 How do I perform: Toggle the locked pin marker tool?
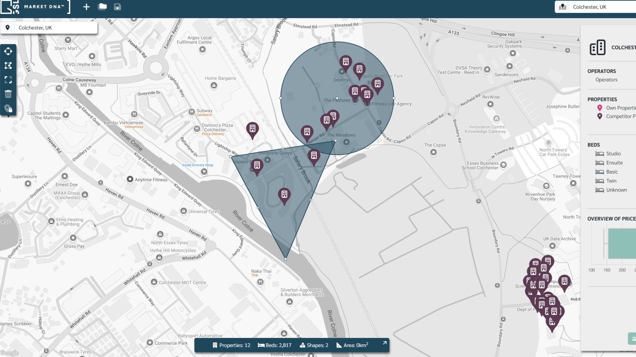8,109
